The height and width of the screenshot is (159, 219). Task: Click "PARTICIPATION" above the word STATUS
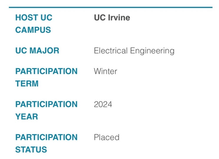pos(46,137)
